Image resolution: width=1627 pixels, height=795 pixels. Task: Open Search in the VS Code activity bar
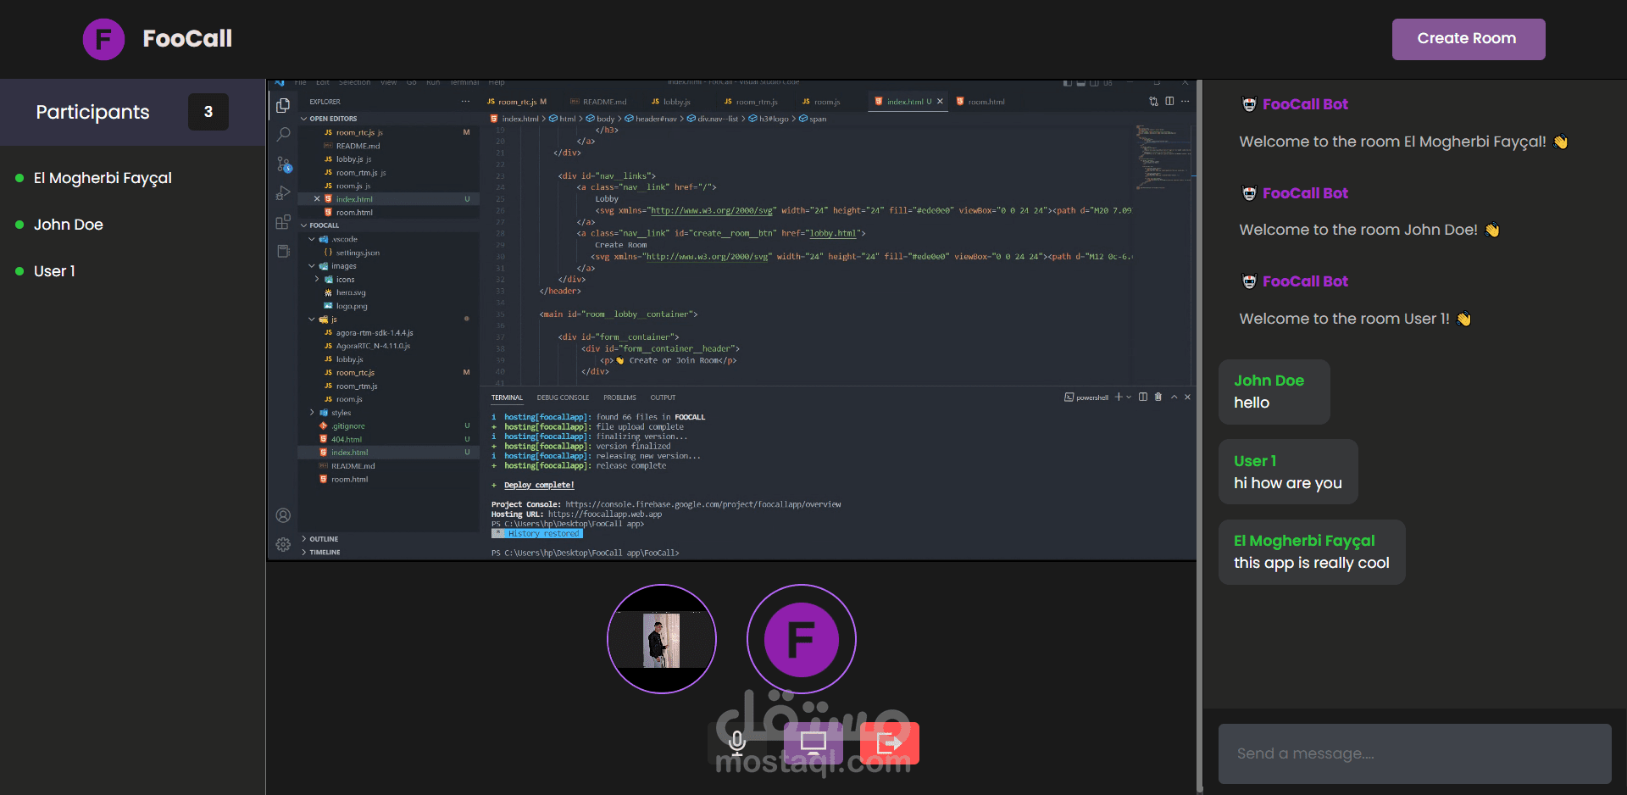tap(283, 134)
